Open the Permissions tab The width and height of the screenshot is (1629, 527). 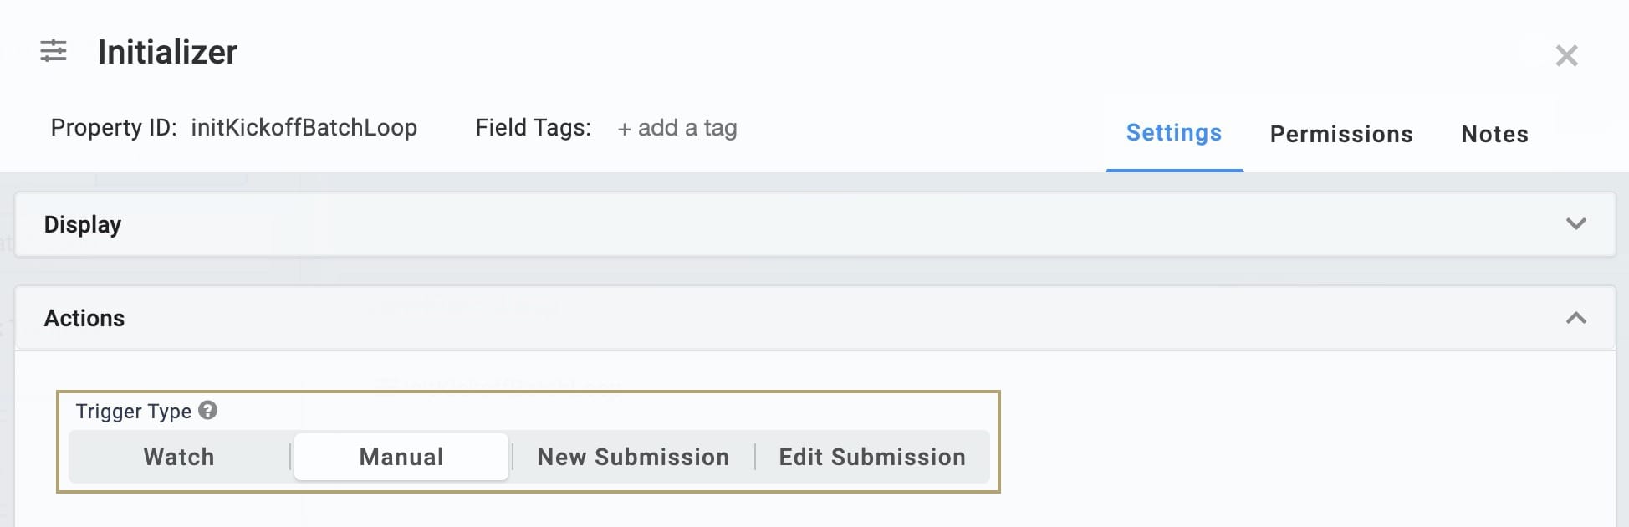(x=1341, y=134)
